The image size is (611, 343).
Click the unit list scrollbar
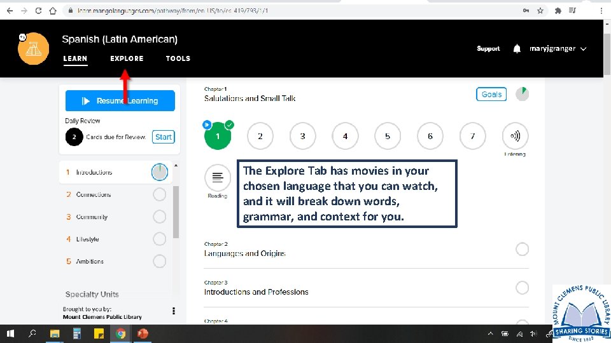tap(176, 212)
